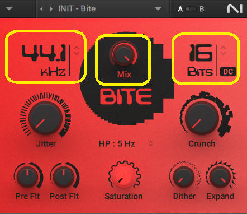Select the previous preset arrow
The width and height of the screenshot is (247, 214).
coord(41,9)
